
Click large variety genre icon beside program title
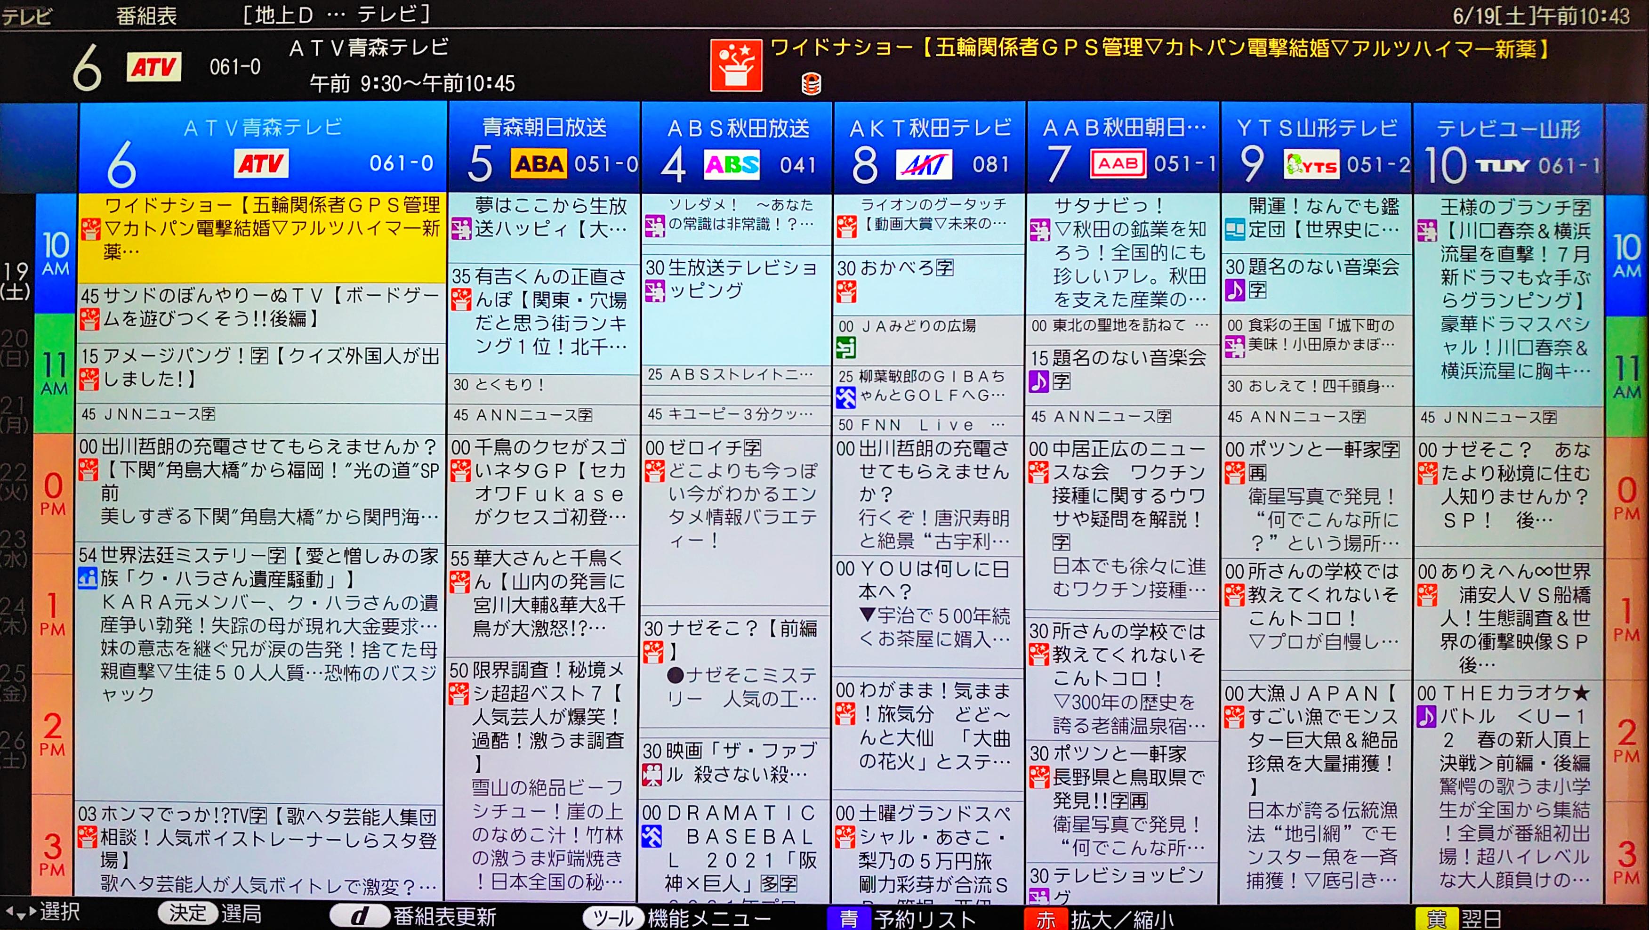pyautogui.click(x=736, y=65)
